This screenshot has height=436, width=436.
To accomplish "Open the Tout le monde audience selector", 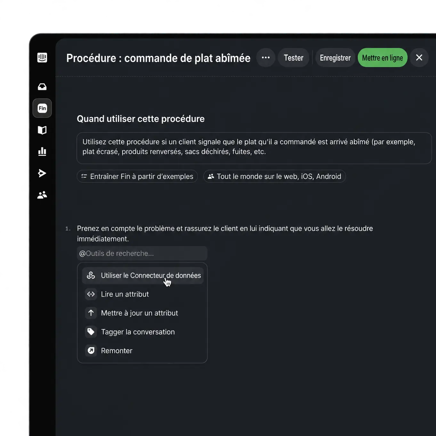I will click(x=275, y=176).
